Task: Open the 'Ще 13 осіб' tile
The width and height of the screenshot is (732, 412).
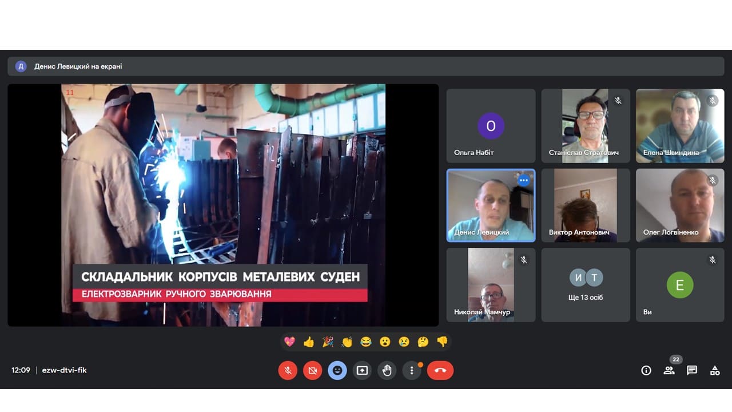Action: tap(586, 285)
